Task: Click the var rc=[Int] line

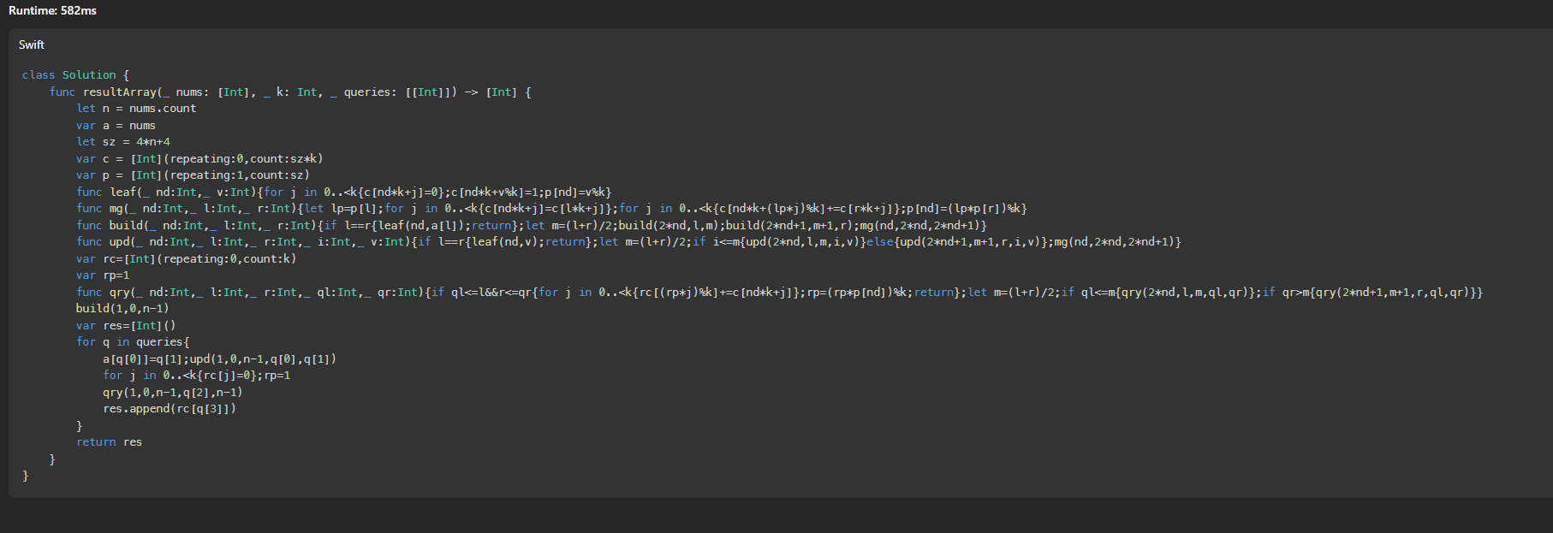Action: (186, 258)
